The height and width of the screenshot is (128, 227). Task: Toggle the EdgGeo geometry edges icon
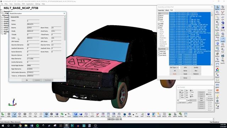[76, 114]
